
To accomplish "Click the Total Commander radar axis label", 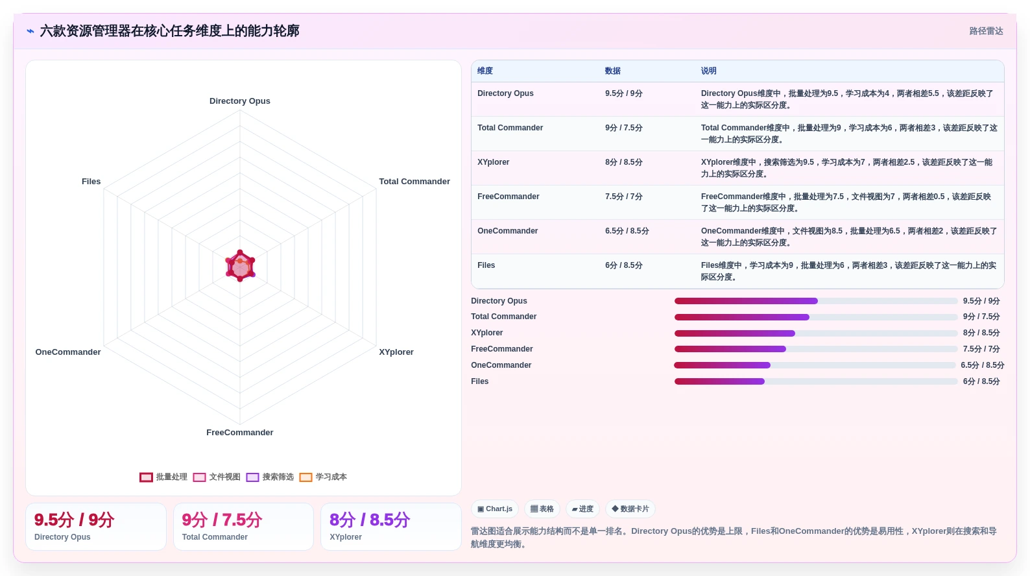I will coord(414,182).
